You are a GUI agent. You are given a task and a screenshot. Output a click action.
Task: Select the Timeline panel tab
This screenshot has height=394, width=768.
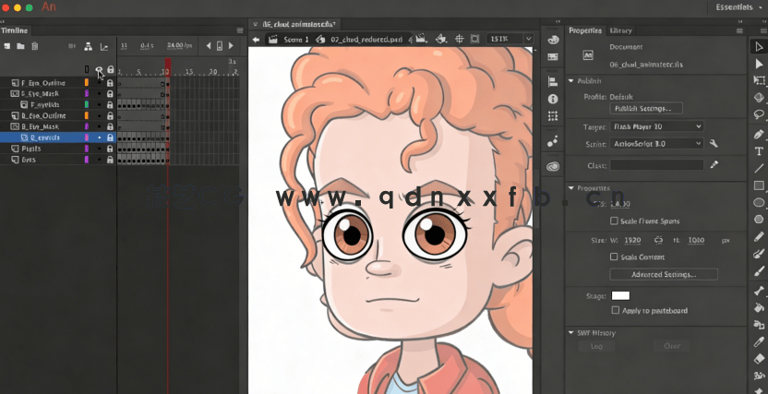coord(14,30)
